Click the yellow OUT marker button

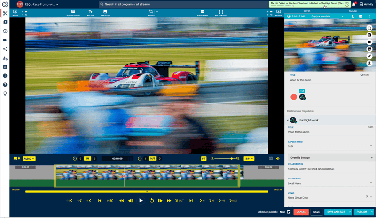click(152, 158)
